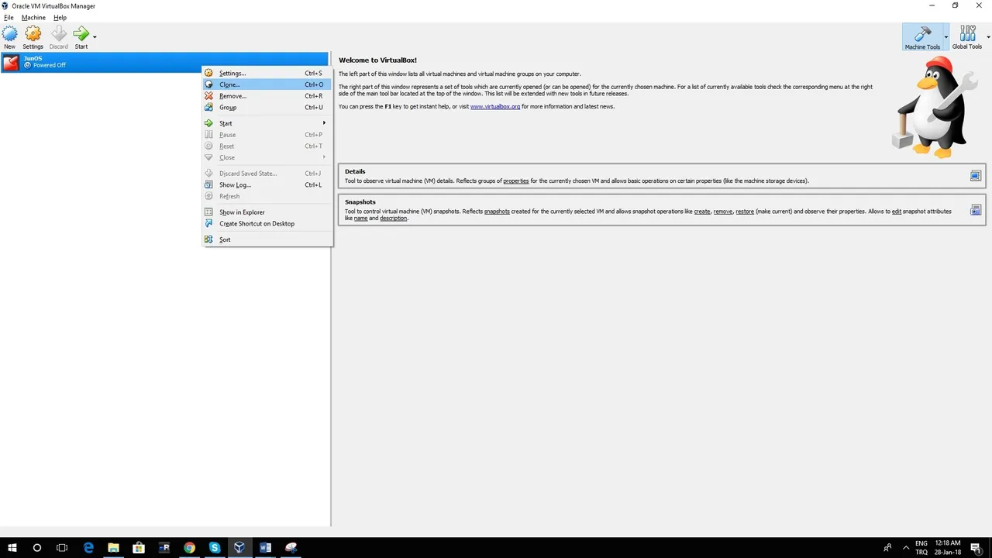The image size is (992, 558).
Task: Choose Remove... in the context menu
Action: click(267, 96)
